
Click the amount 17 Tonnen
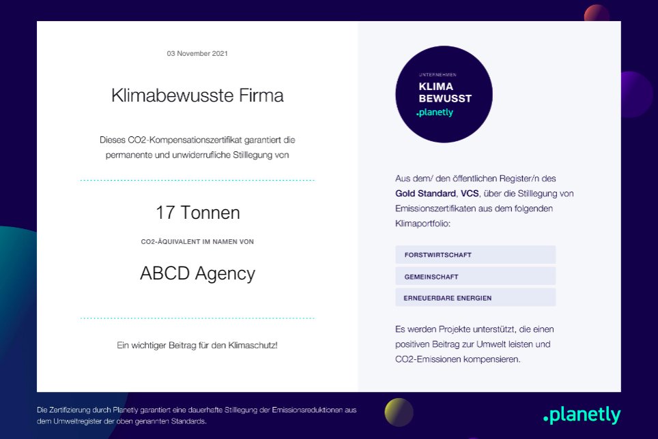pos(198,213)
